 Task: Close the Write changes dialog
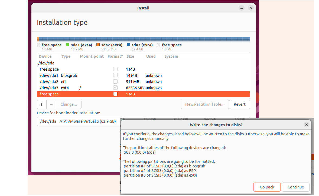[306, 125]
